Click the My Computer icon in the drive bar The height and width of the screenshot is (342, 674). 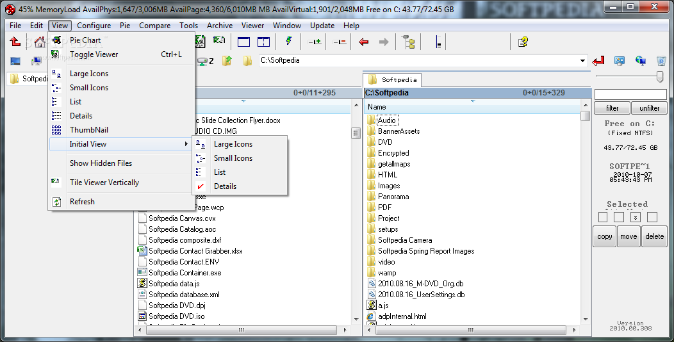pos(37,61)
